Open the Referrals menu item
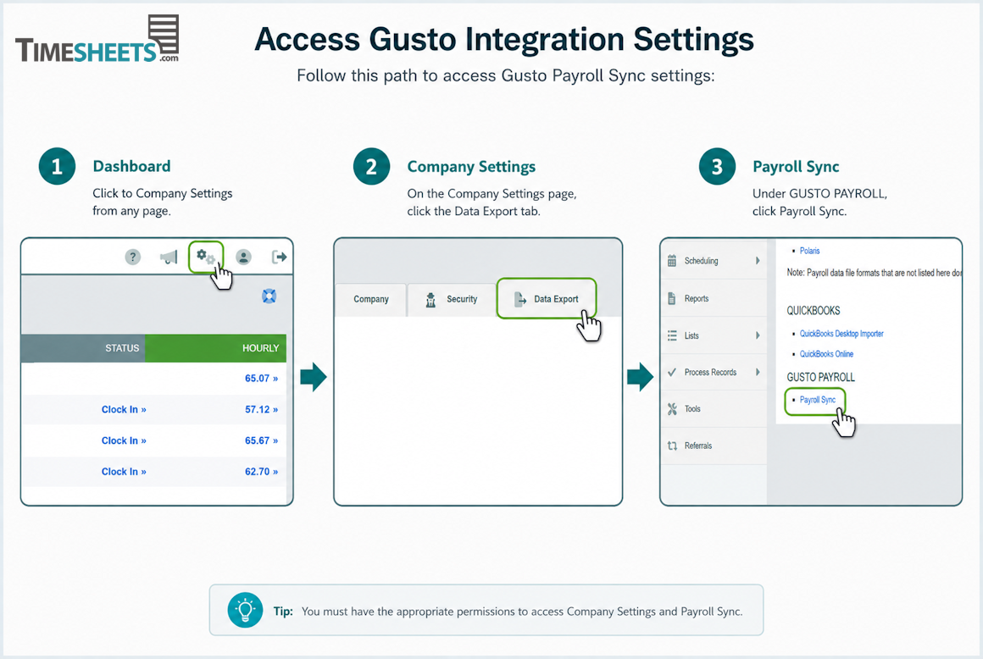 click(x=714, y=446)
